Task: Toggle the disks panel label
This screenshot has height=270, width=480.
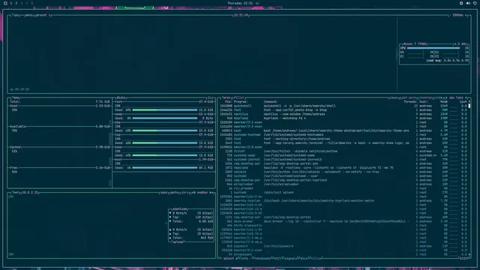Action: click(121, 97)
